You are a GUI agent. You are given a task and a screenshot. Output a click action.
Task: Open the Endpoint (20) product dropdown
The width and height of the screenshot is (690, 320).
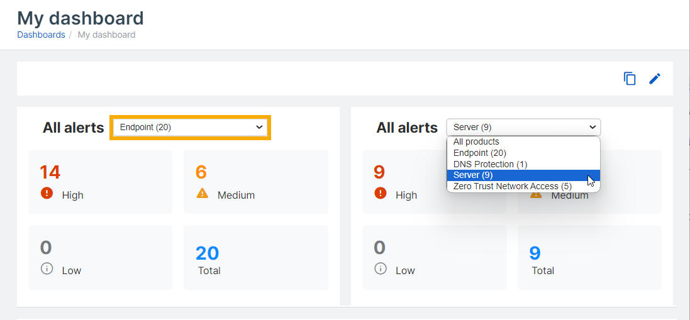[191, 127]
